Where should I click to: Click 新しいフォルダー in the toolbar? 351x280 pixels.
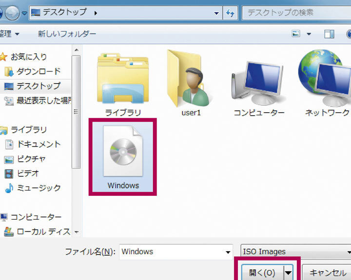pyautogui.click(x=67, y=34)
